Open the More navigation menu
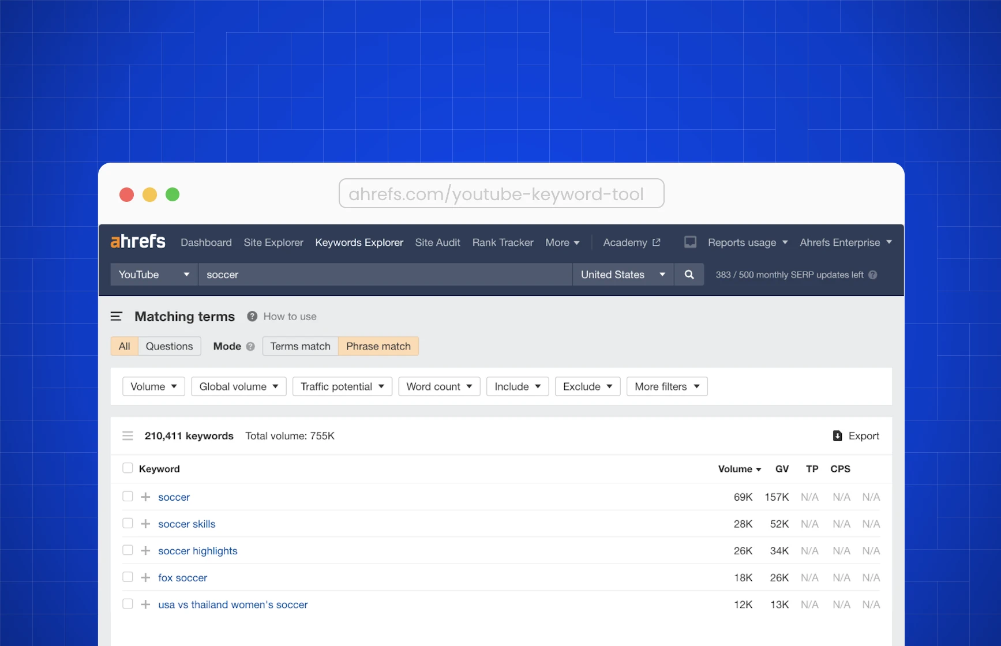The image size is (1001, 646). tap(563, 242)
